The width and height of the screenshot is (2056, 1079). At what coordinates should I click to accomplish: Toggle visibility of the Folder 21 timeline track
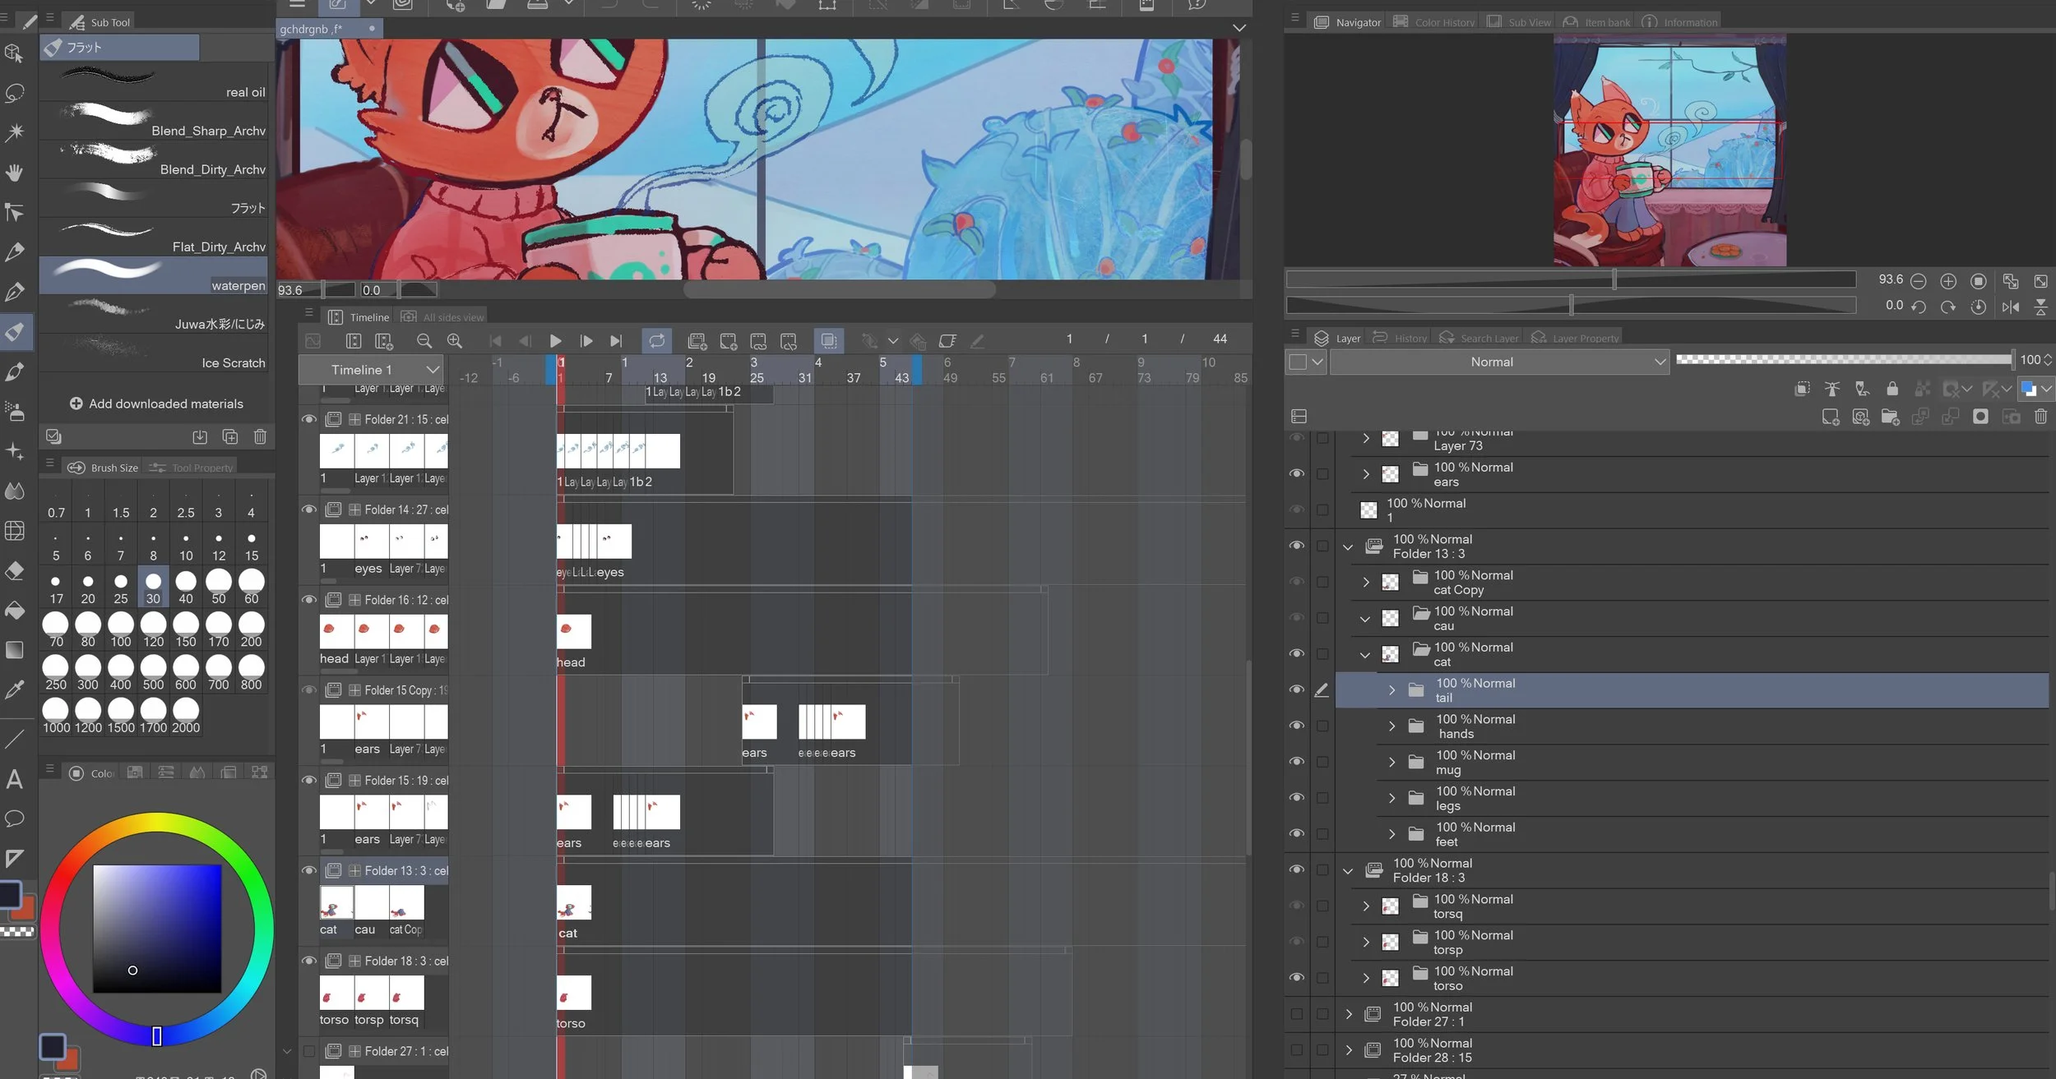[x=309, y=419]
